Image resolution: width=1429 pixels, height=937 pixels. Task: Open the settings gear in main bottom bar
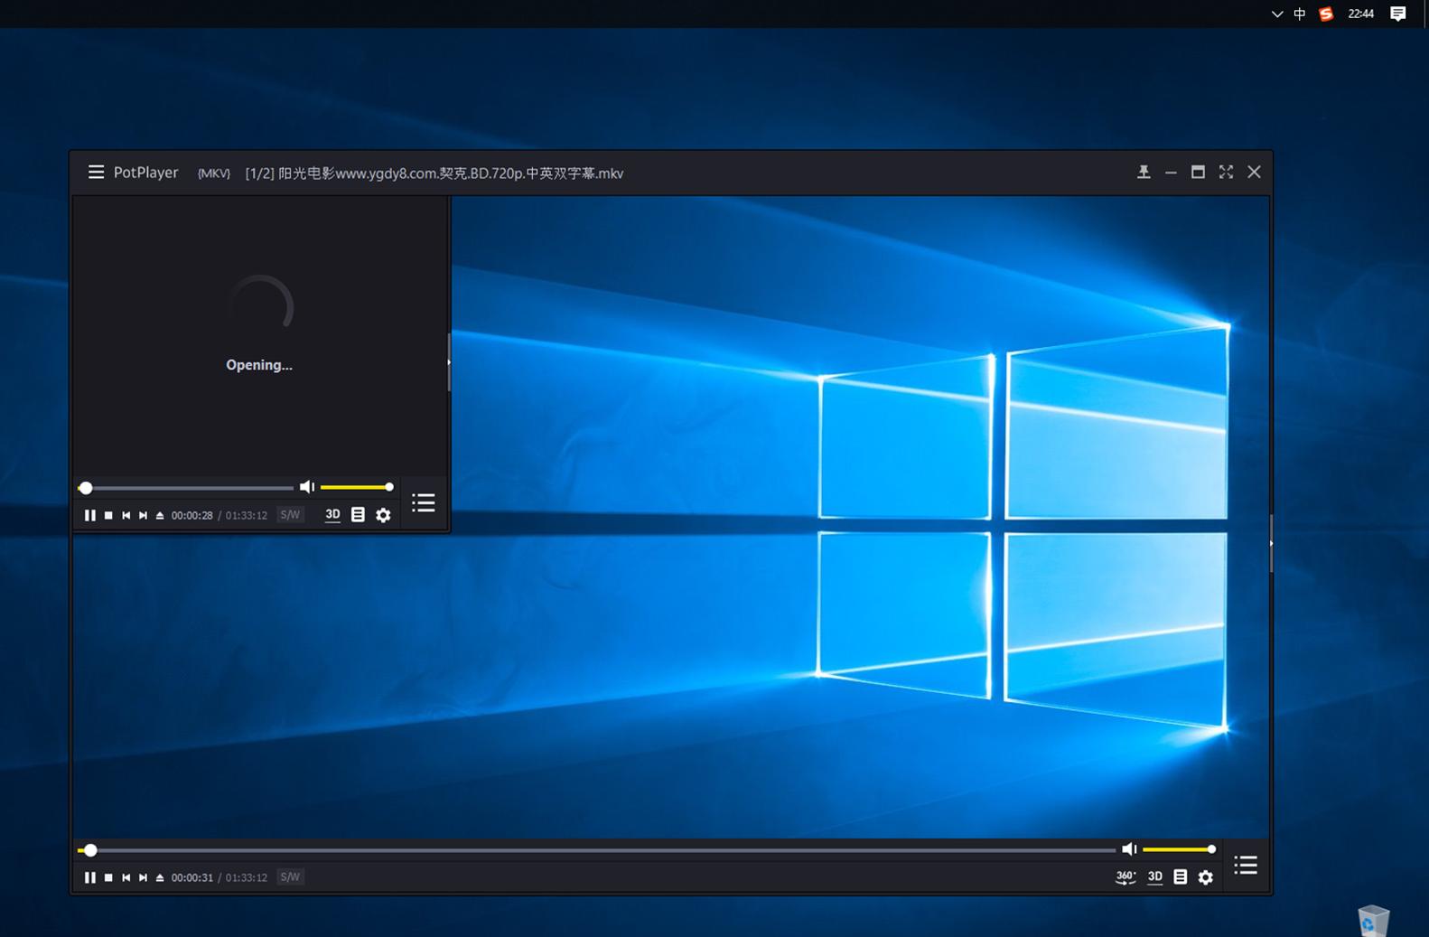click(x=1205, y=877)
